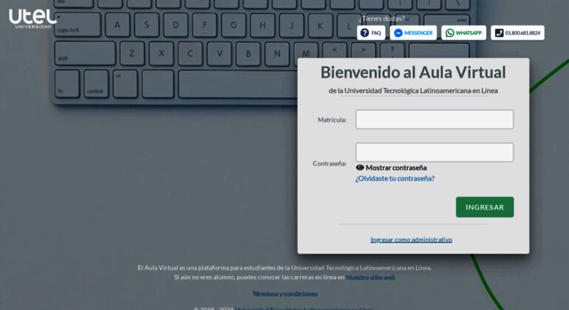
Task: Click the 'El Aula Virtual es una plataforma' paragraph
Action: pos(284,268)
